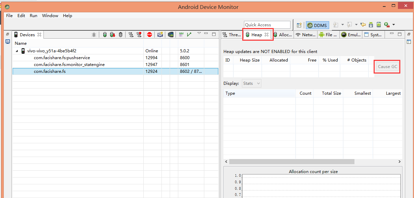Toggle the DDMS perspective button
This screenshot has height=198, width=414.
click(x=317, y=25)
